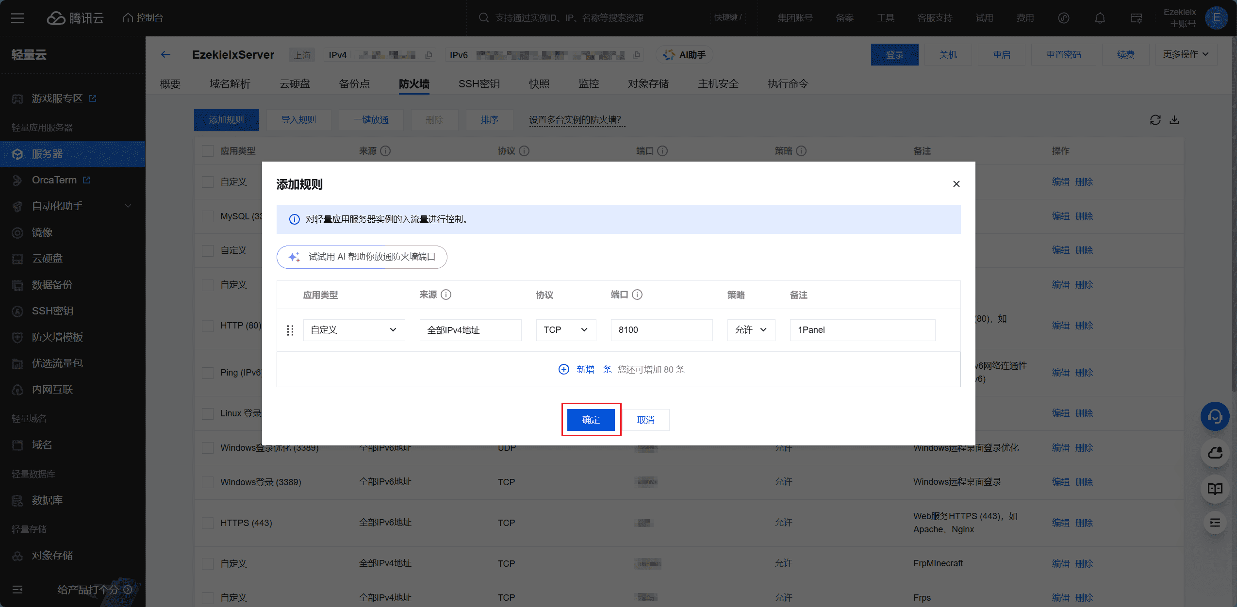
Task: Go back with the left arrow icon
Action: tap(166, 55)
